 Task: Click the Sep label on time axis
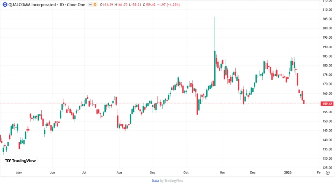153,173
